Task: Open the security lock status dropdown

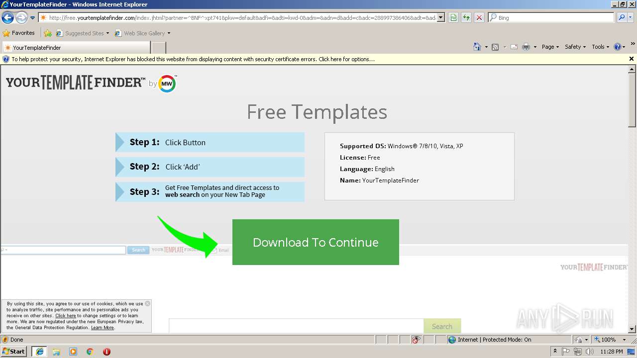Action: pyautogui.click(x=581, y=340)
